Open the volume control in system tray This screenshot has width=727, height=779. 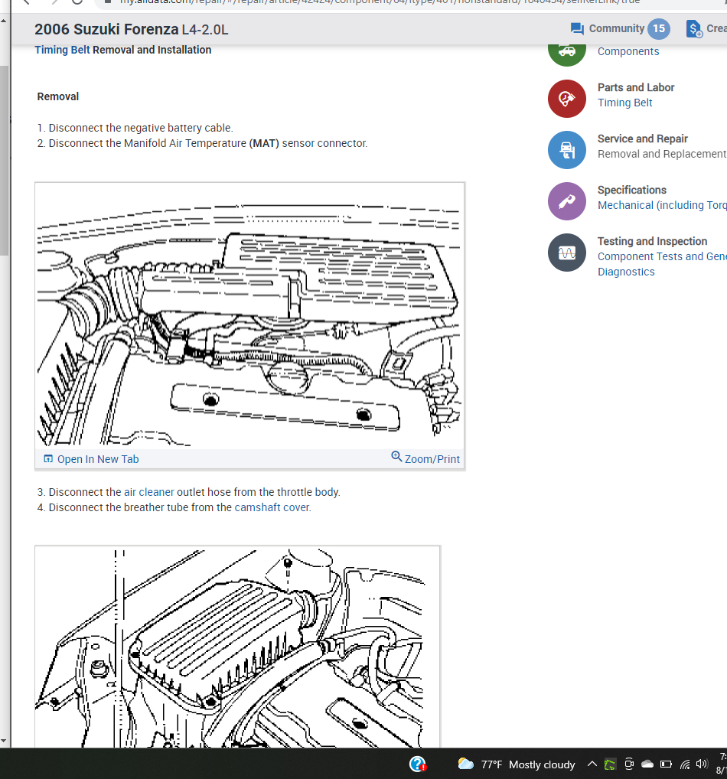click(x=702, y=764)
